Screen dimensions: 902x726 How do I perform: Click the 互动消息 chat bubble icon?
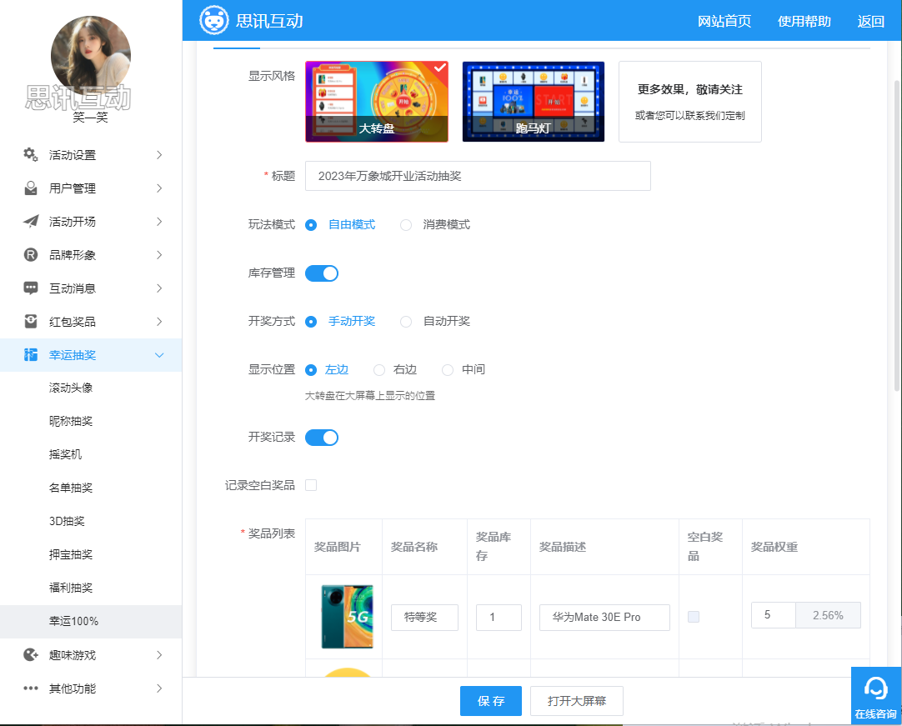tap(31, 288)
